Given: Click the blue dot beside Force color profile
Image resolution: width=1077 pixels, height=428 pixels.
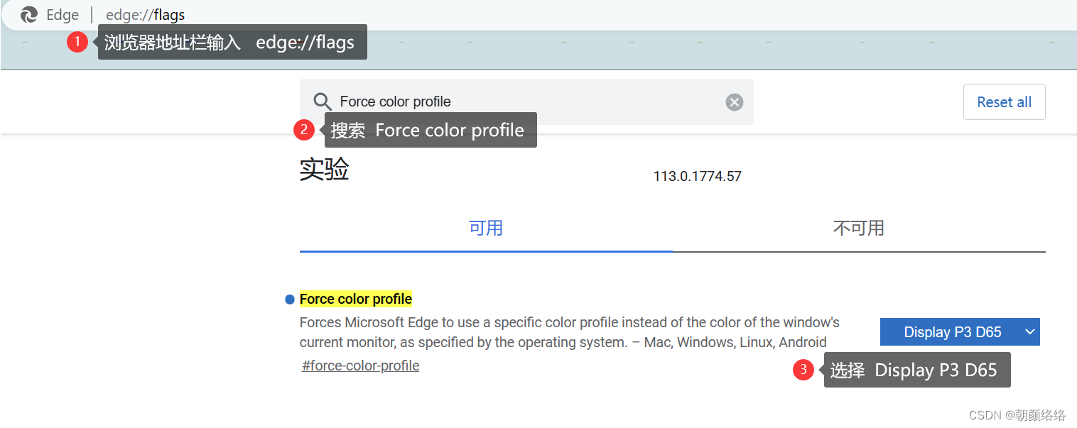Looking at the screenshot, I should [290, 300].
